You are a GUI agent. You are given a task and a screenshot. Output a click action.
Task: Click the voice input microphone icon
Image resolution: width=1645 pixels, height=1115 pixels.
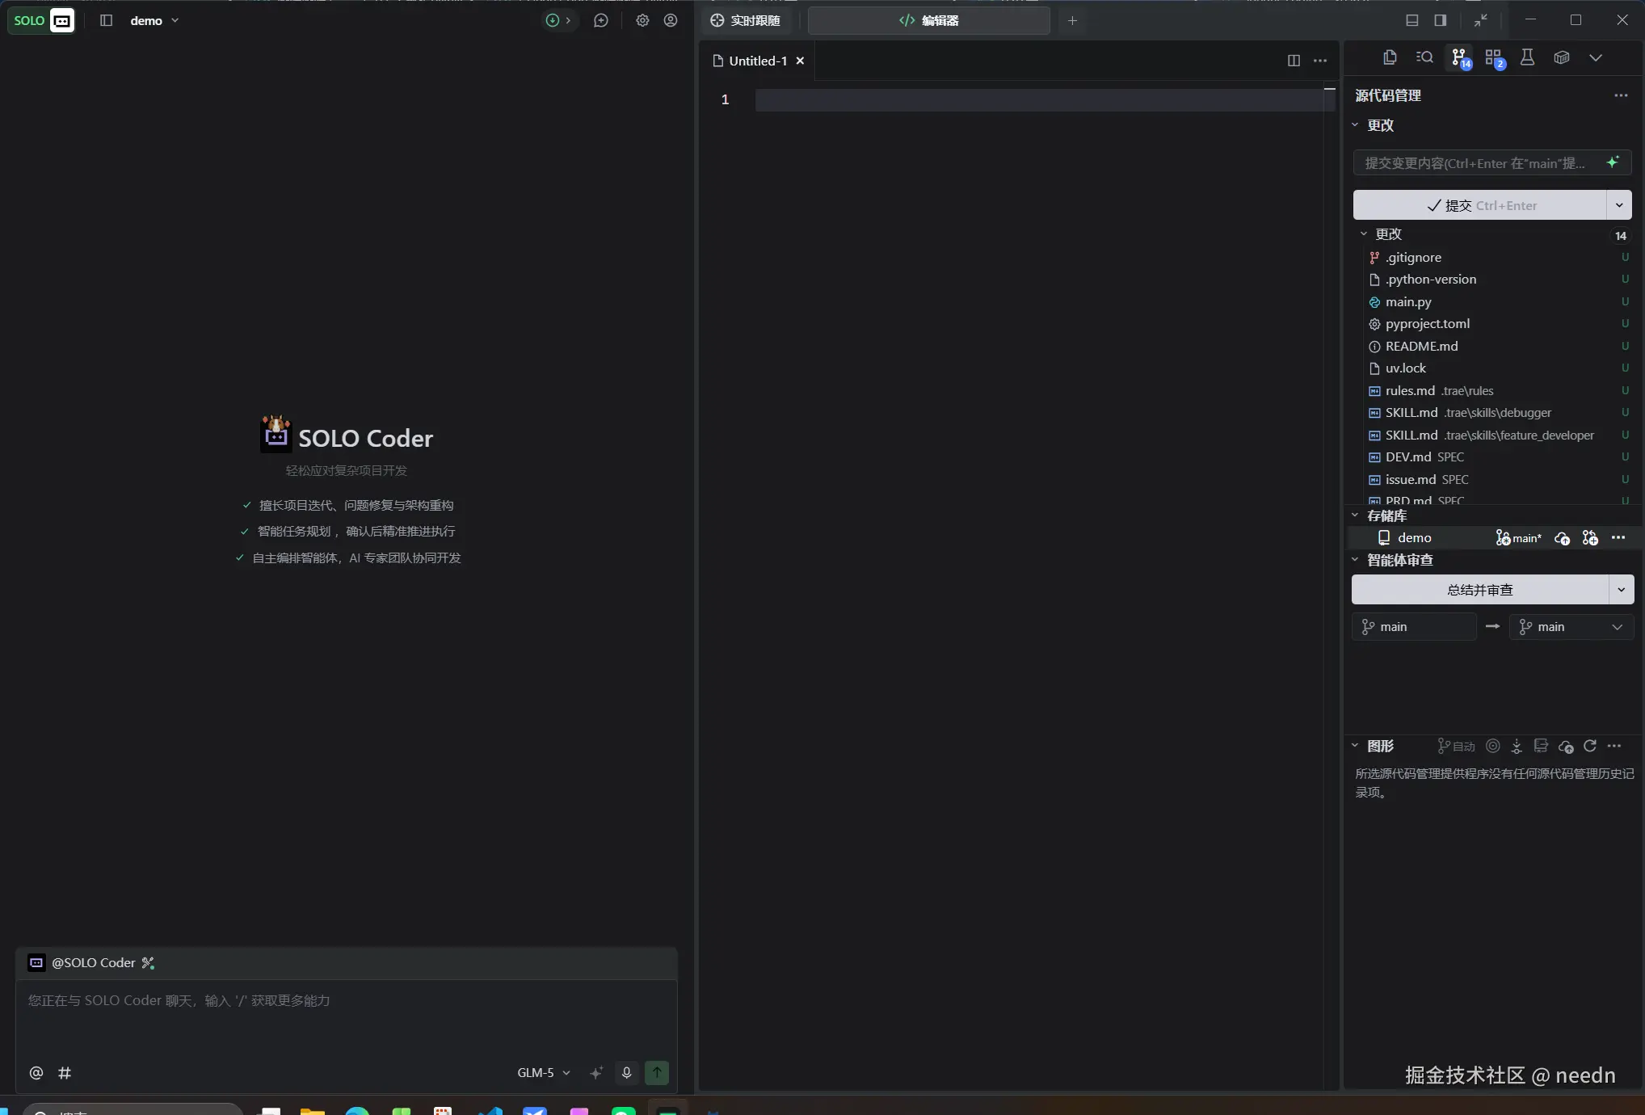tap(626, 1072)
